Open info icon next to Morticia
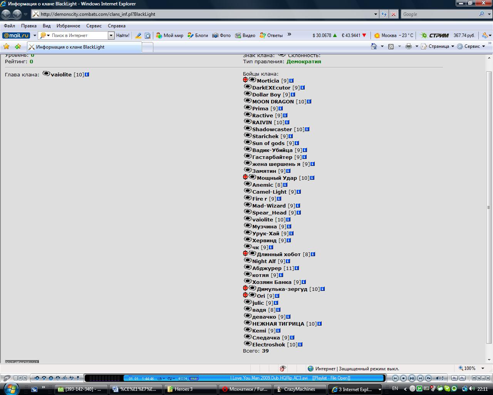This screenshot has width=493, height=395. tap(291, 81)
